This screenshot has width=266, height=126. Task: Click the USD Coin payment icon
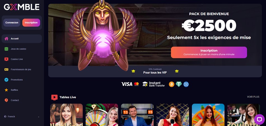click(186, 84)
